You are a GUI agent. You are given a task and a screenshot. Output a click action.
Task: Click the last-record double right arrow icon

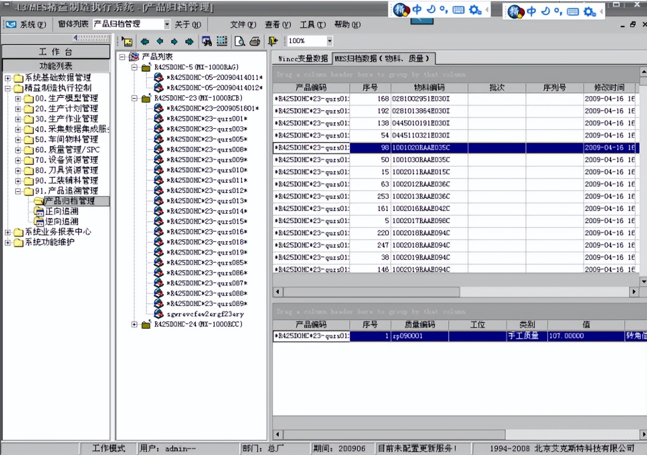click(189, 41)
